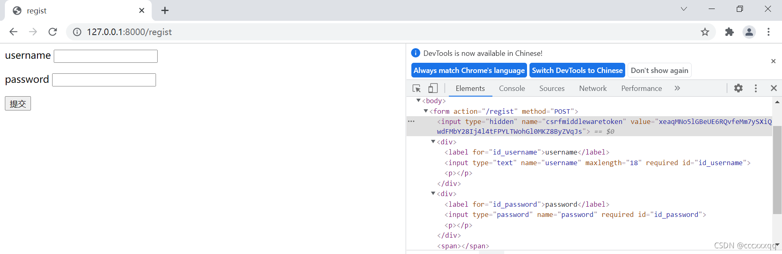The width and height of the screenshot is (782, 254).
Task: Collapse the username div node
Action: [433, 141]
